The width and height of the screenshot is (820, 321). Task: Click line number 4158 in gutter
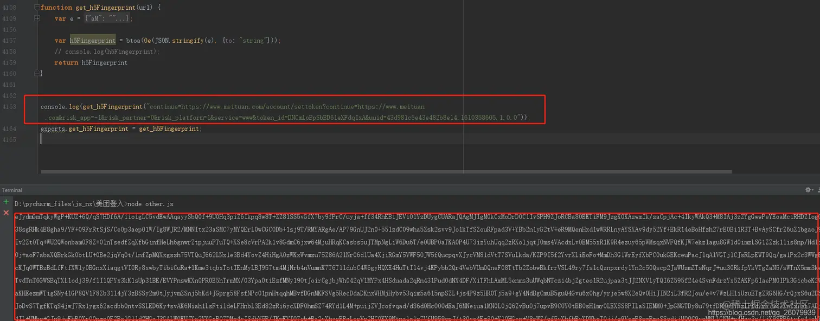(x=9, y=52)
